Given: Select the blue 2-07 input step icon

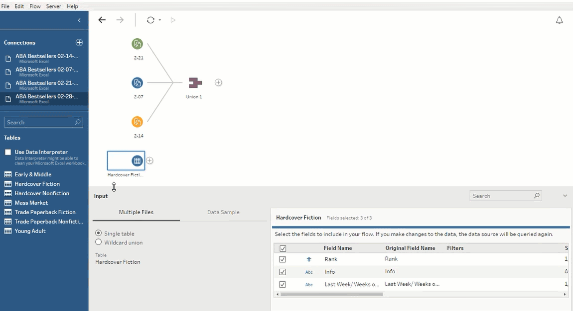Looking at the screenshot, I should pyautogui.click(x=137, y=82).
